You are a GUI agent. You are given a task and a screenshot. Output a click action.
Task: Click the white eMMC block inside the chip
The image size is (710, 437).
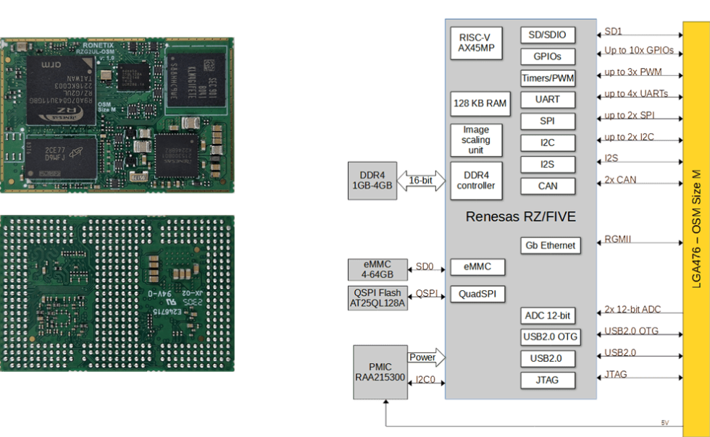point(477,267)
